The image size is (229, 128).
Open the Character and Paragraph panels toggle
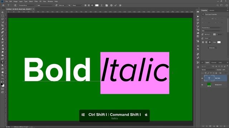coord(107,5)
